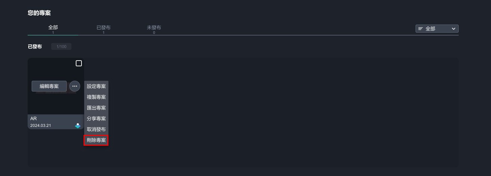The width and height of the screenshot is (491, 176).
Task: Click the AR project name label
Action: [x=34, y=118]
